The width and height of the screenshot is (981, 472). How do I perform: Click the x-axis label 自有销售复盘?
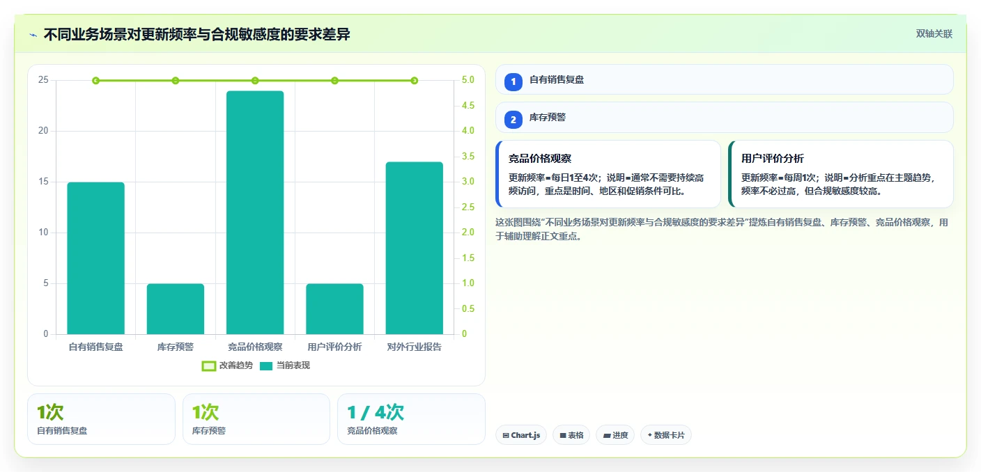click(96, 347)
